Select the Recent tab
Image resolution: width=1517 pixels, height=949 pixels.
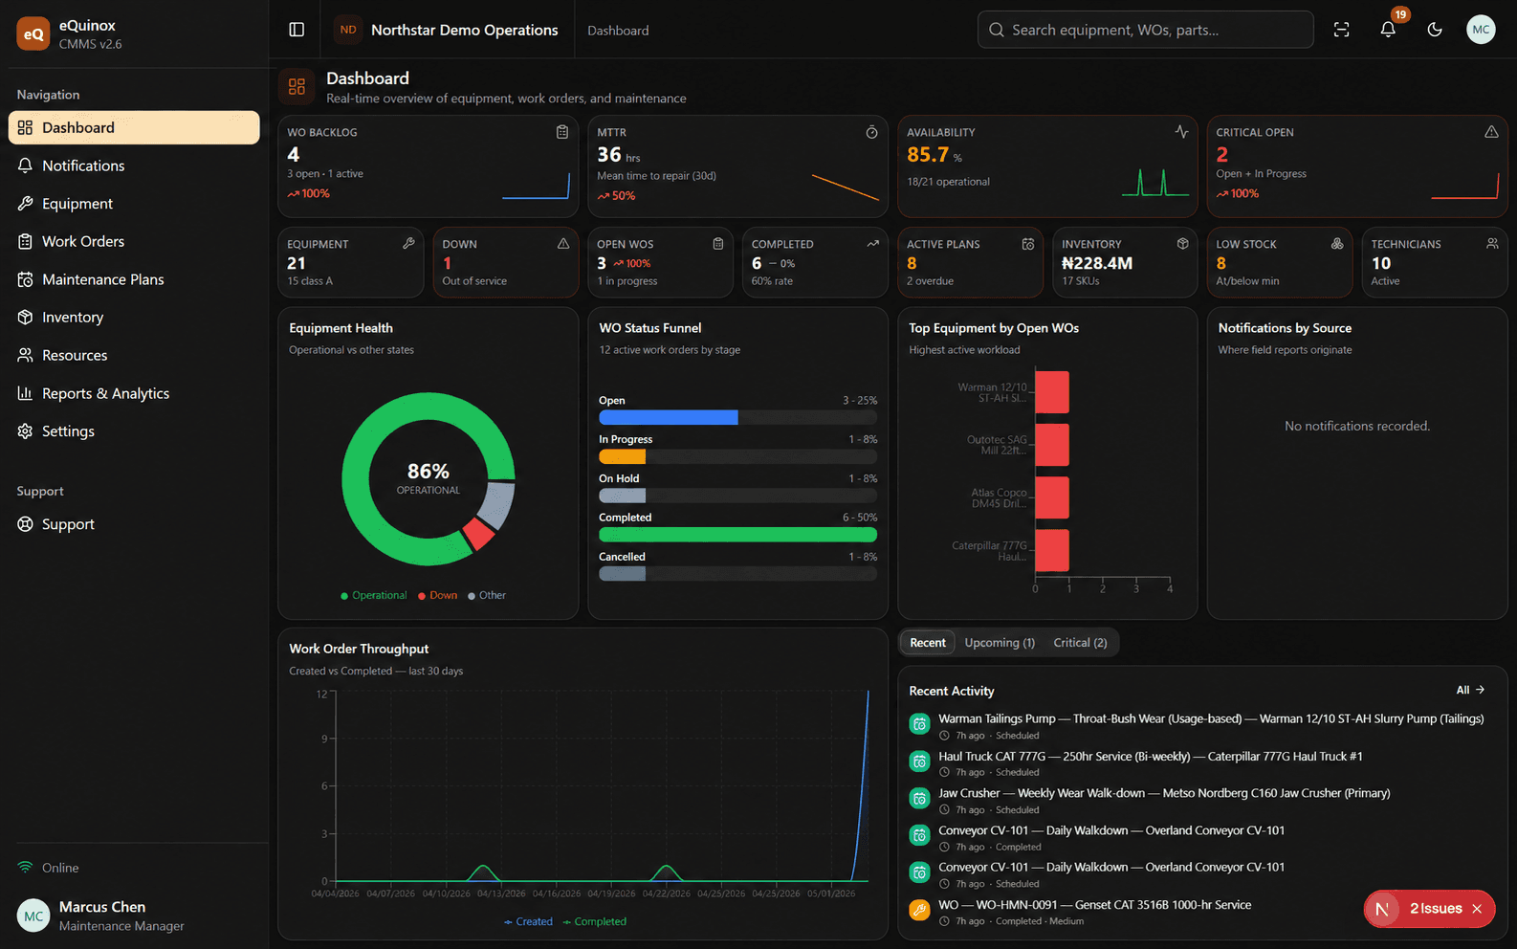(x=928, y=643)
